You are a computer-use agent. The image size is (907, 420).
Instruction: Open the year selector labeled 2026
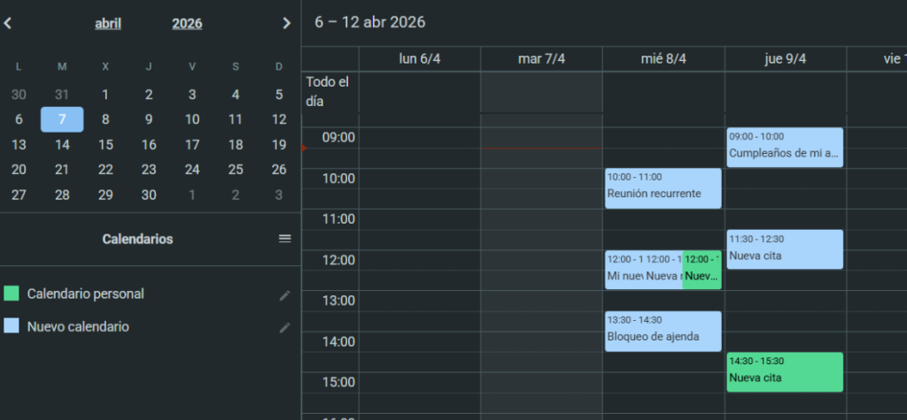pyautogui.click(x=187, y=24)
